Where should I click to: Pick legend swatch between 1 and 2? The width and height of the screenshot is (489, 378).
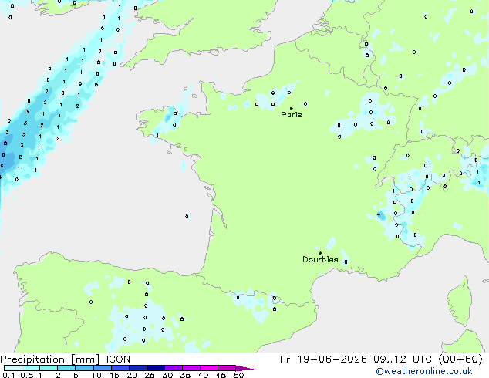(49, 368)
